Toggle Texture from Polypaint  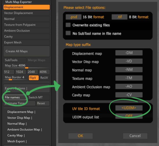[26, 25]
